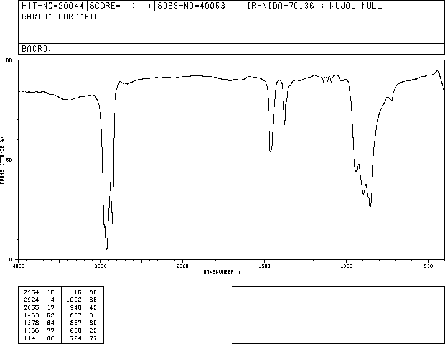Click peak table entry 2924
The image size is (445, 344).
pyautogui.click(x=31, y=299)
